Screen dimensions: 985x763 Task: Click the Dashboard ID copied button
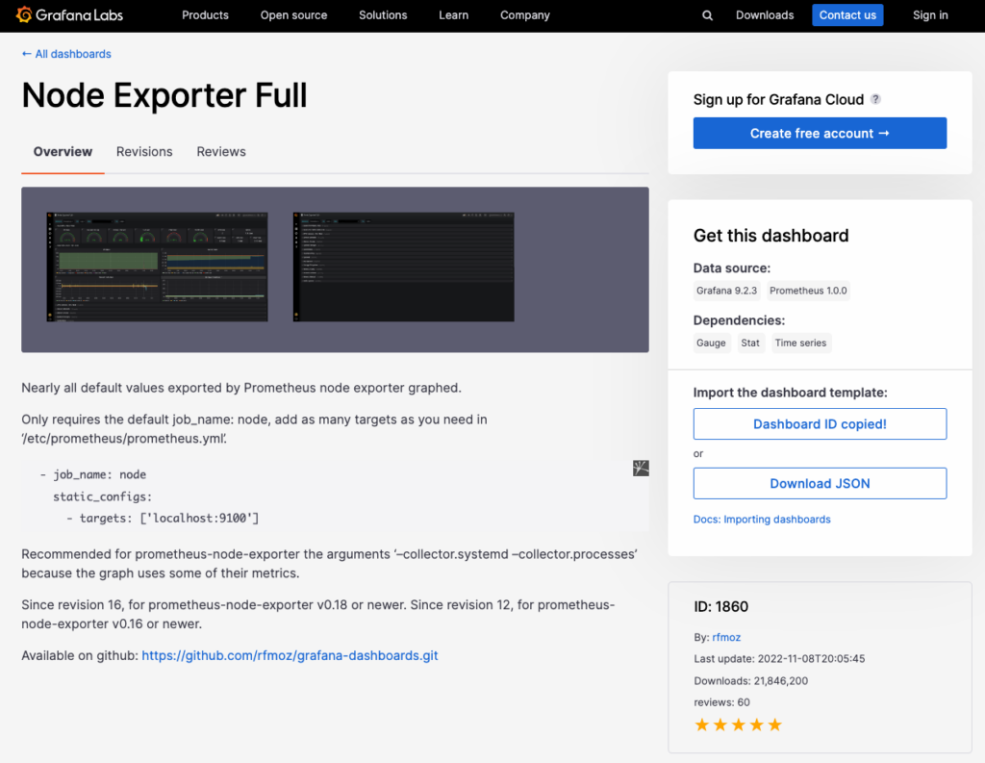tap(820, 424)
